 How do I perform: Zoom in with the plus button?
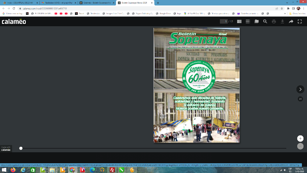pos(300,139)
